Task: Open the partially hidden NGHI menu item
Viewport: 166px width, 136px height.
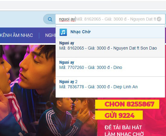Action: [50, 35]
